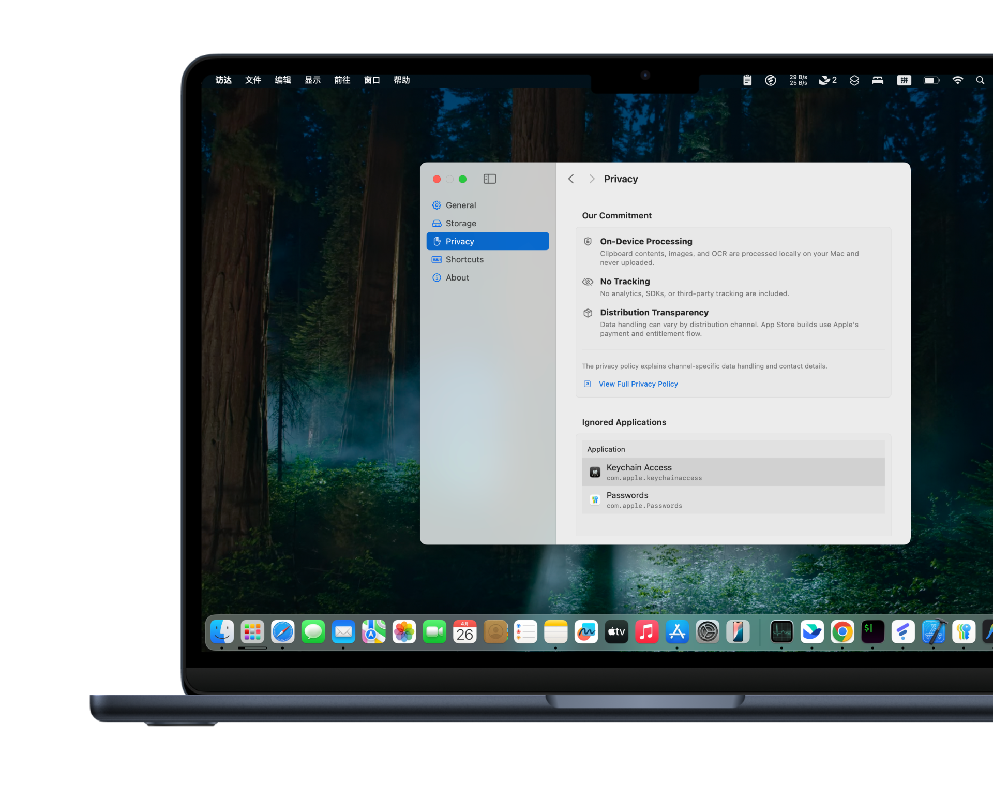Image resolution: width=993 pixels, height=795 pixels.
Task: Open General settings in the sidebar
Action: 460,205
